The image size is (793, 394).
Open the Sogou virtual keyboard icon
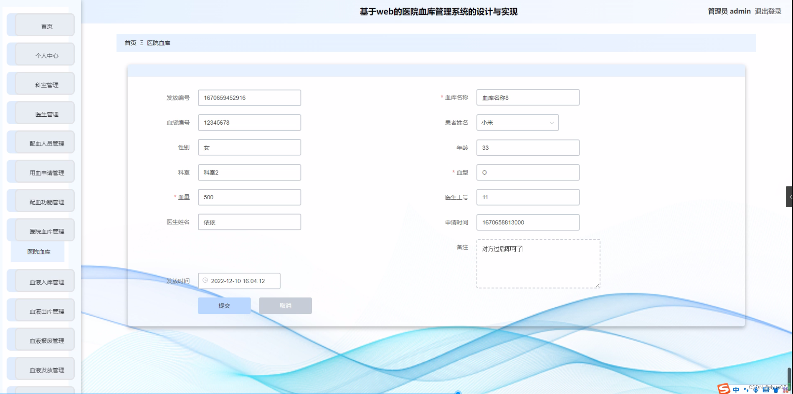766,390
